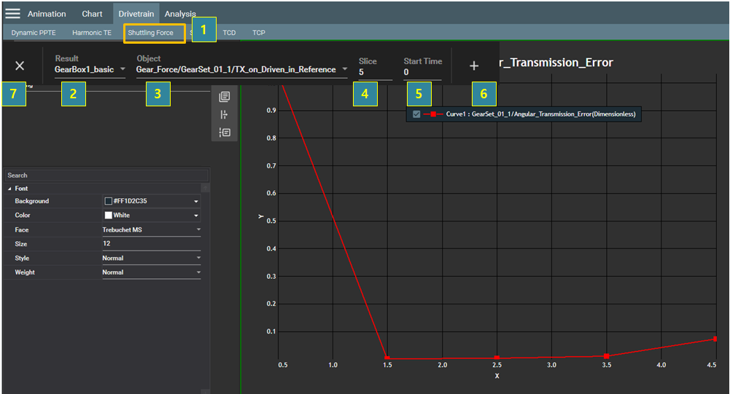Collapse the Font property group
Viewport: 730px width, 394px height.
(9, 189)
